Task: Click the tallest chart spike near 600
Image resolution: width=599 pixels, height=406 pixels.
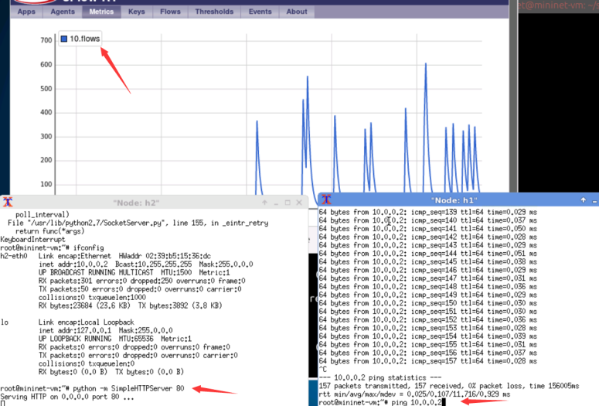Action: [426, 66]
